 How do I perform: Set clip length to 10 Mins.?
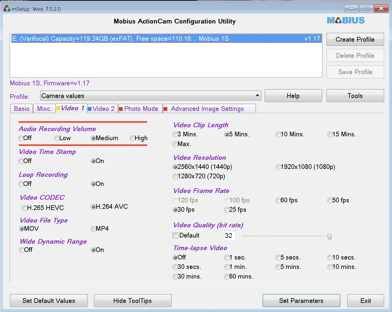[x=278, y=134]
